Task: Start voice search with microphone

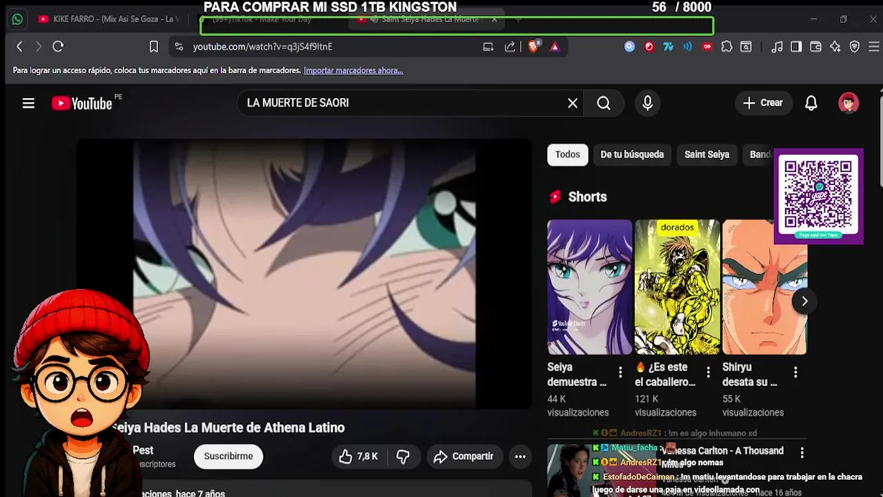Action: 647,103
